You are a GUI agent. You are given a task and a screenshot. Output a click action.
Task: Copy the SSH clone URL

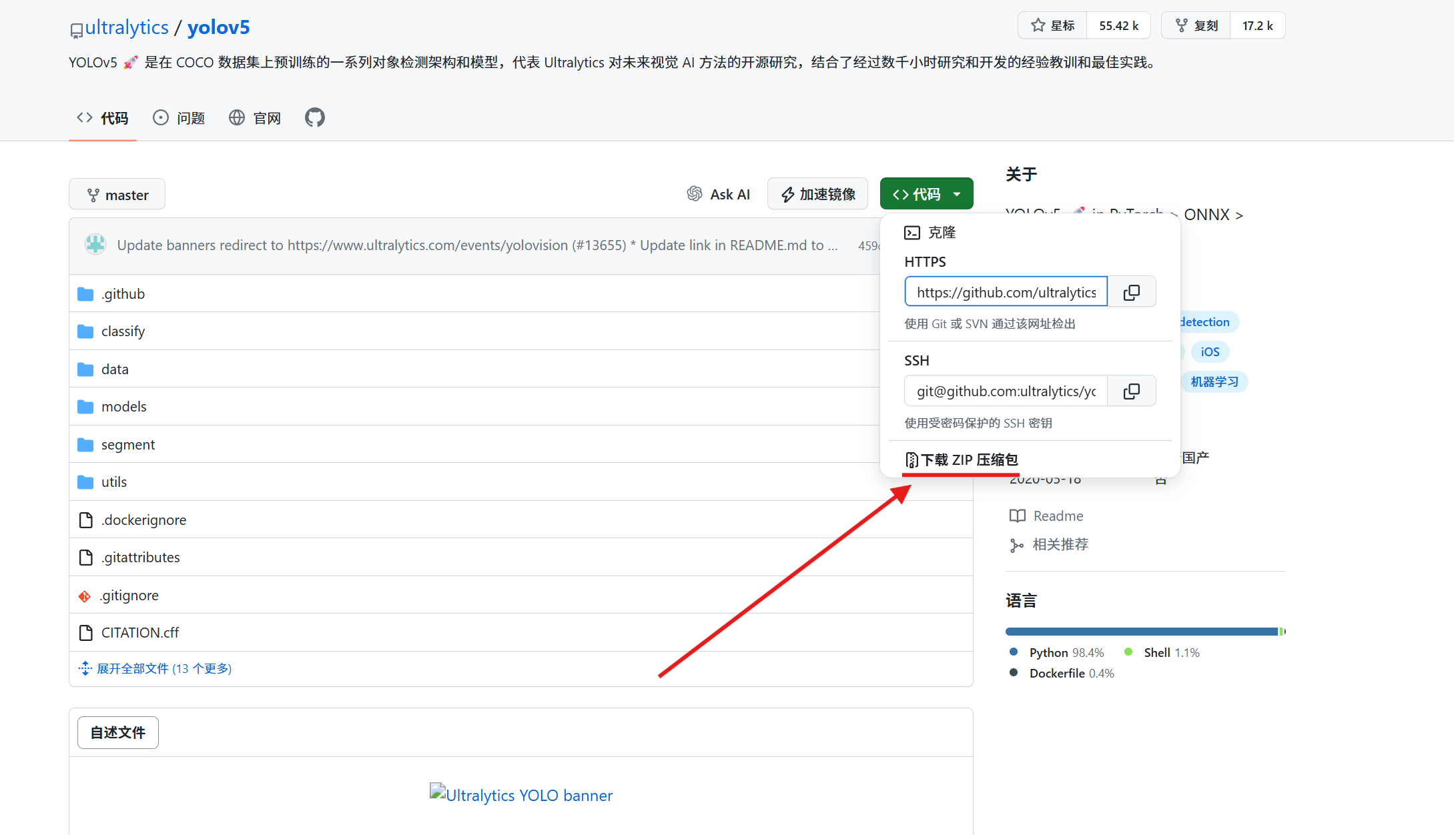point(1131,391)
